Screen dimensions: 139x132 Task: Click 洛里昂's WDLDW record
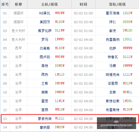tap(128, 83)
